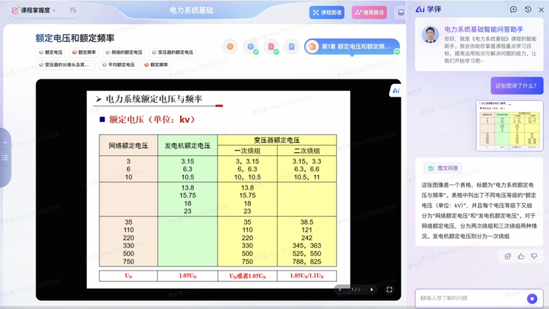549x309 pixels.
Task: Open the 推荐路径 button
Action: (369, 13)
